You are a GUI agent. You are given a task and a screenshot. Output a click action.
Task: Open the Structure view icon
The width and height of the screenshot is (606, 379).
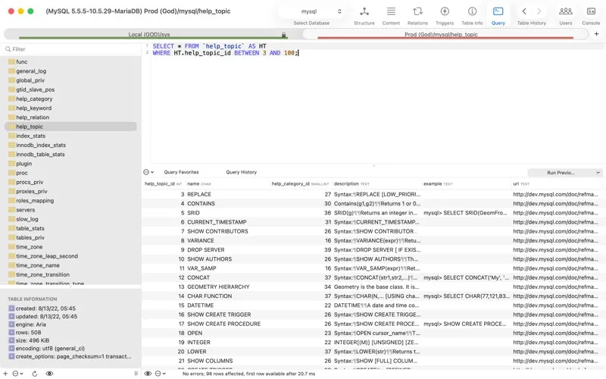point(364,11)
